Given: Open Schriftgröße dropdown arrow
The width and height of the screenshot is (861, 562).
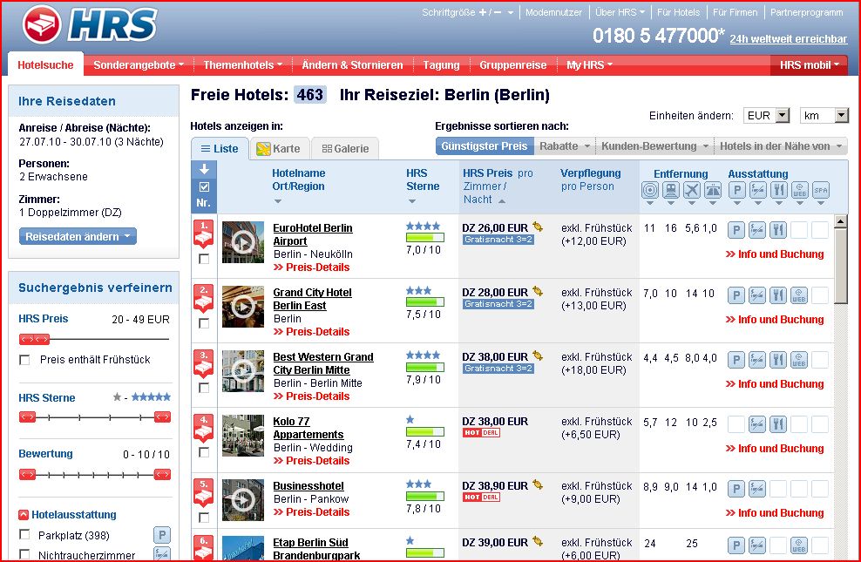Looking at the screenshot, I should [511, 12].
